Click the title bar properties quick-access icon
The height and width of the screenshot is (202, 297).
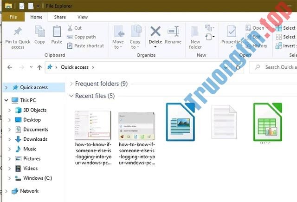(x=22, y=6)
